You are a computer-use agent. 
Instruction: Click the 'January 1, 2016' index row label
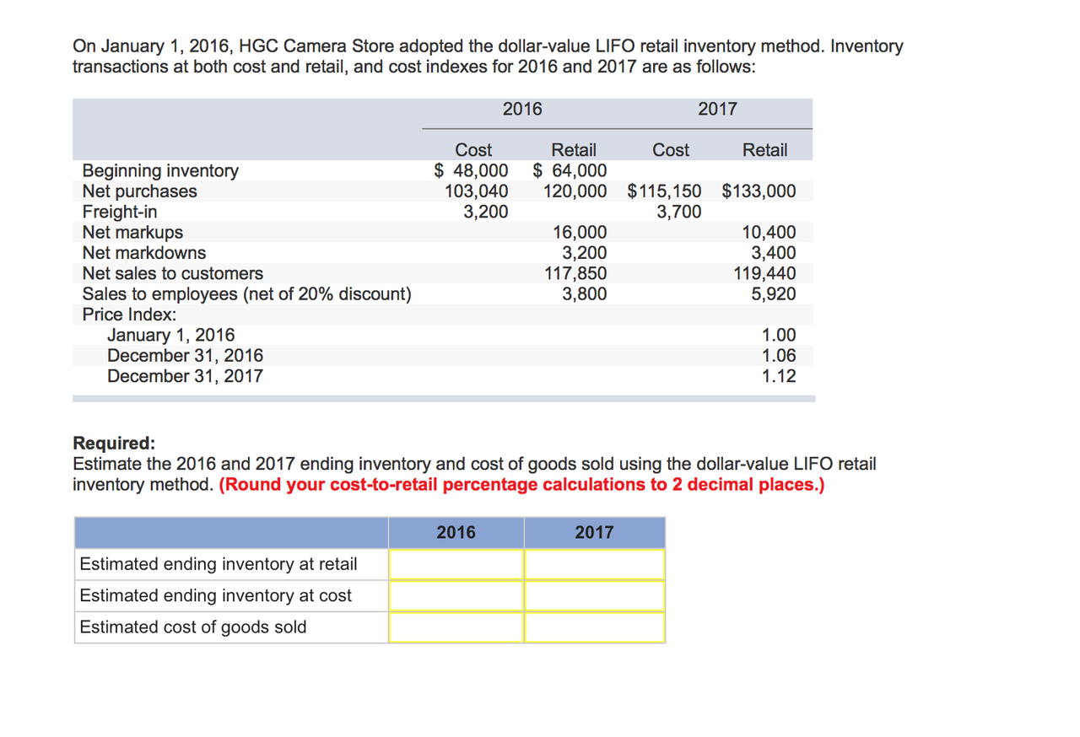point(170,336)
